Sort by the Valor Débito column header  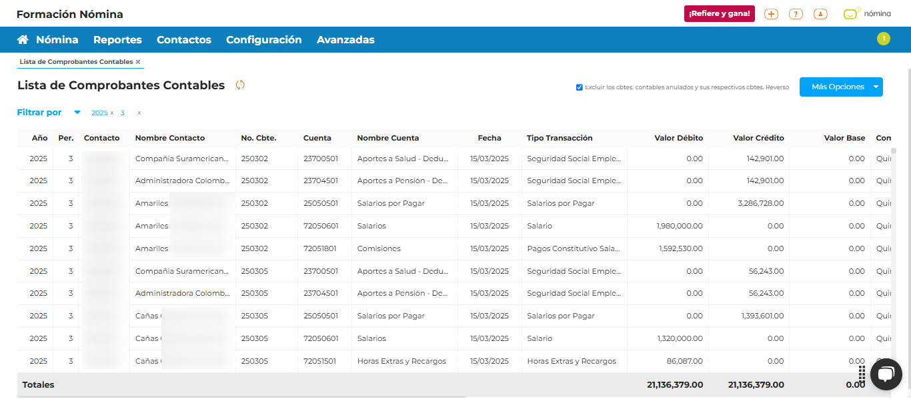(678, 138)
